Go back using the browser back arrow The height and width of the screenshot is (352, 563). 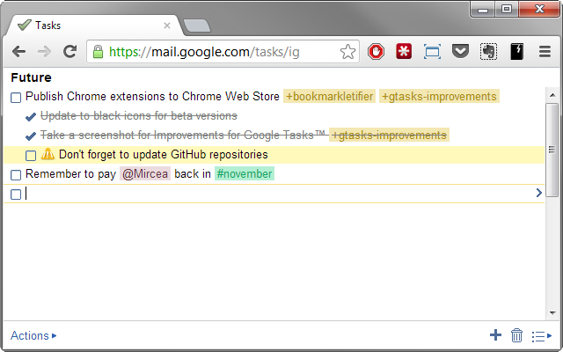[18, 52]
